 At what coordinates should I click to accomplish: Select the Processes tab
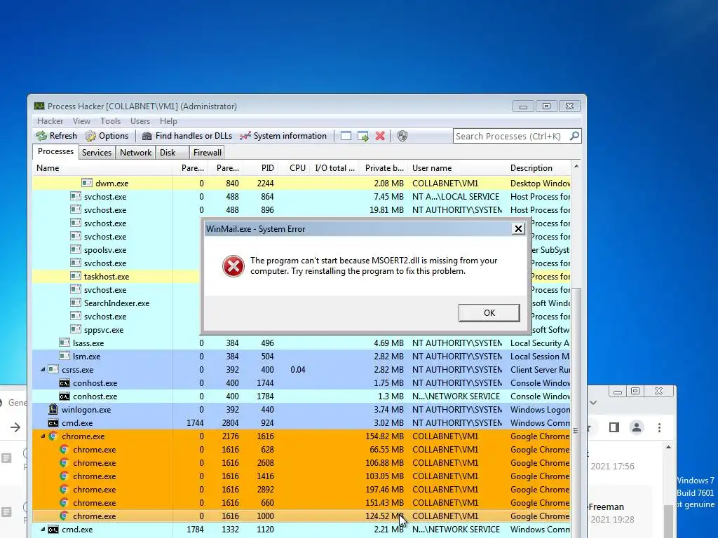click(55, 151)
